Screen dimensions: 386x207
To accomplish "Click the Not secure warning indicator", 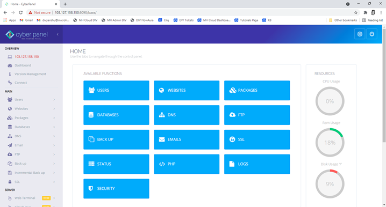I will [39, 12].
